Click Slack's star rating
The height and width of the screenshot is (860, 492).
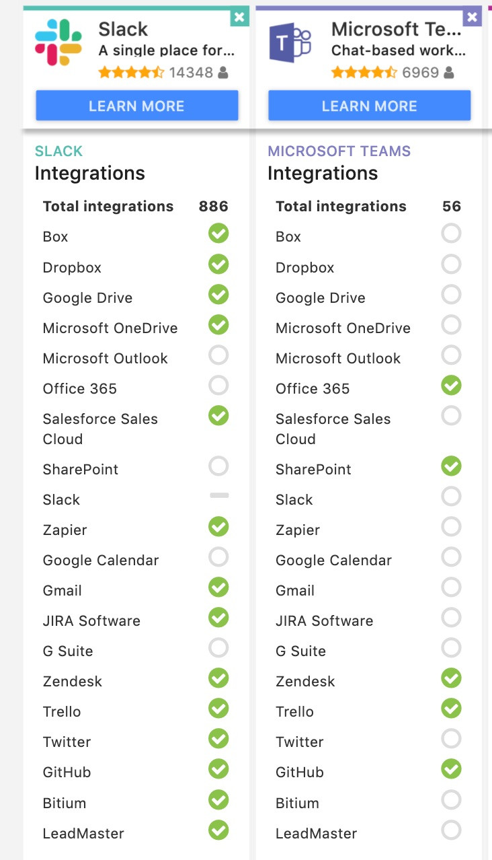point(131,72)
